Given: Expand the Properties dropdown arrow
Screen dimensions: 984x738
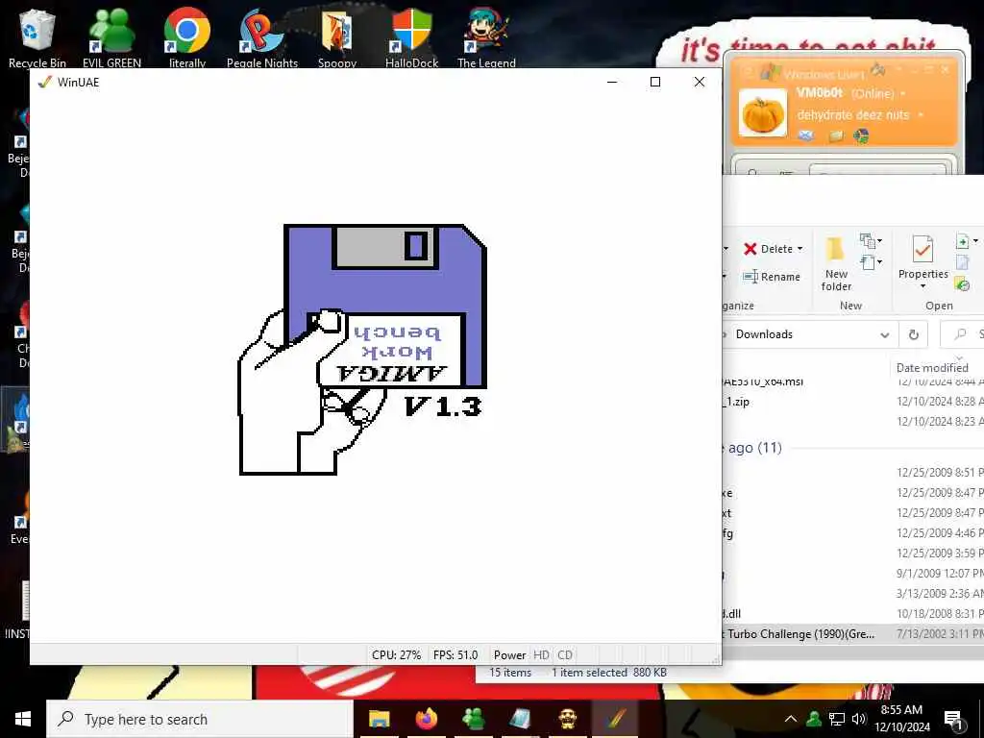Looking at the screenshot, I should pyautogui.click(x=923, y=286).
